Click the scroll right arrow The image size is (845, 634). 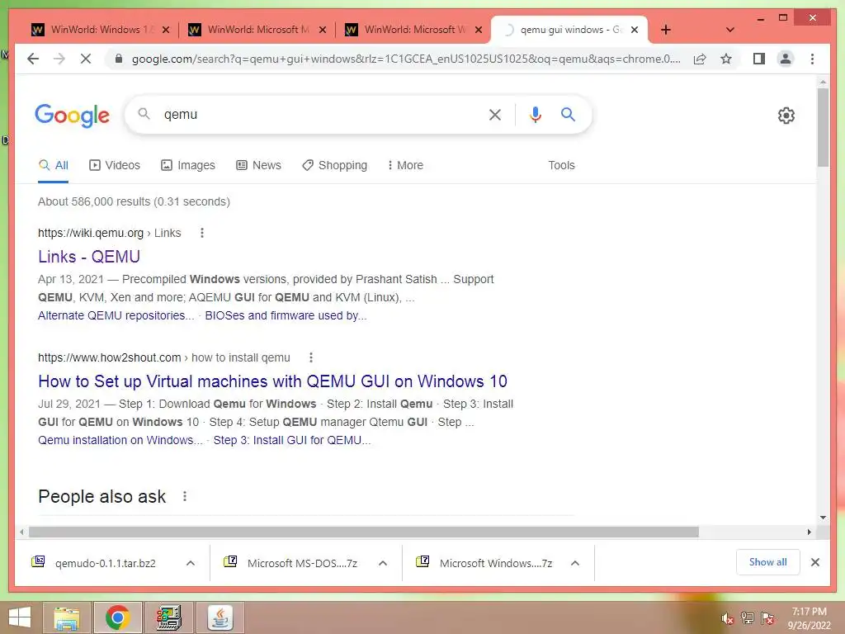click(x=809, y=532)
